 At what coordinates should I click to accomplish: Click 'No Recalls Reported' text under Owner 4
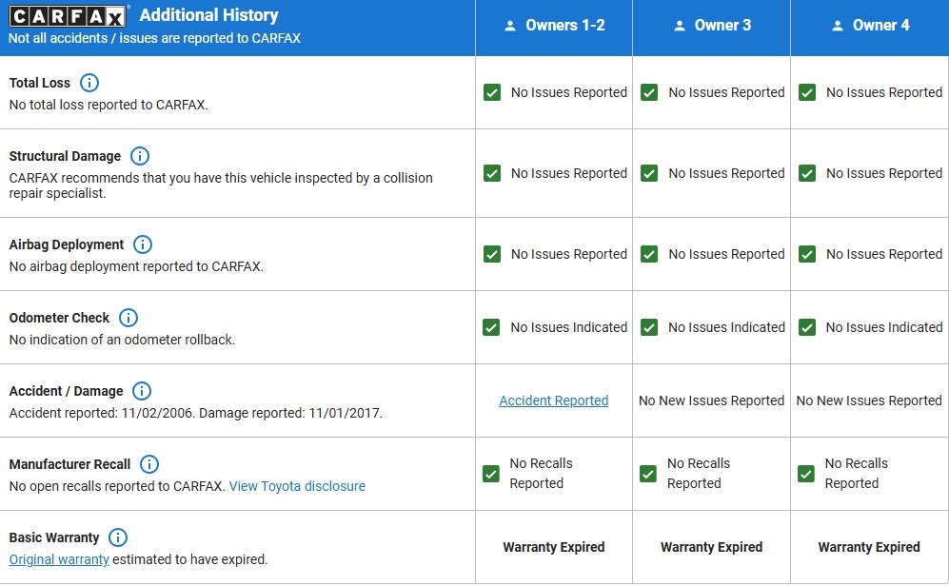[x=857, y=474]
